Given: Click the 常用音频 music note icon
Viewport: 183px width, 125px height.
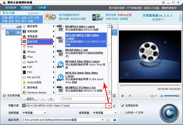Looking at the screenshot, I should pyautogui.click(x=24, y=36).
